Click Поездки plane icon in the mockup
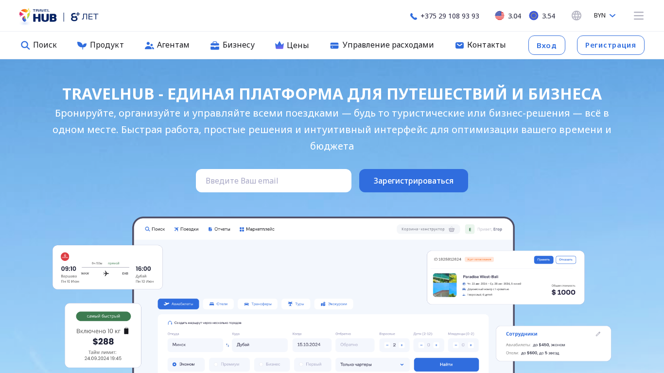The image size is (664, 373). pos(176,229)
